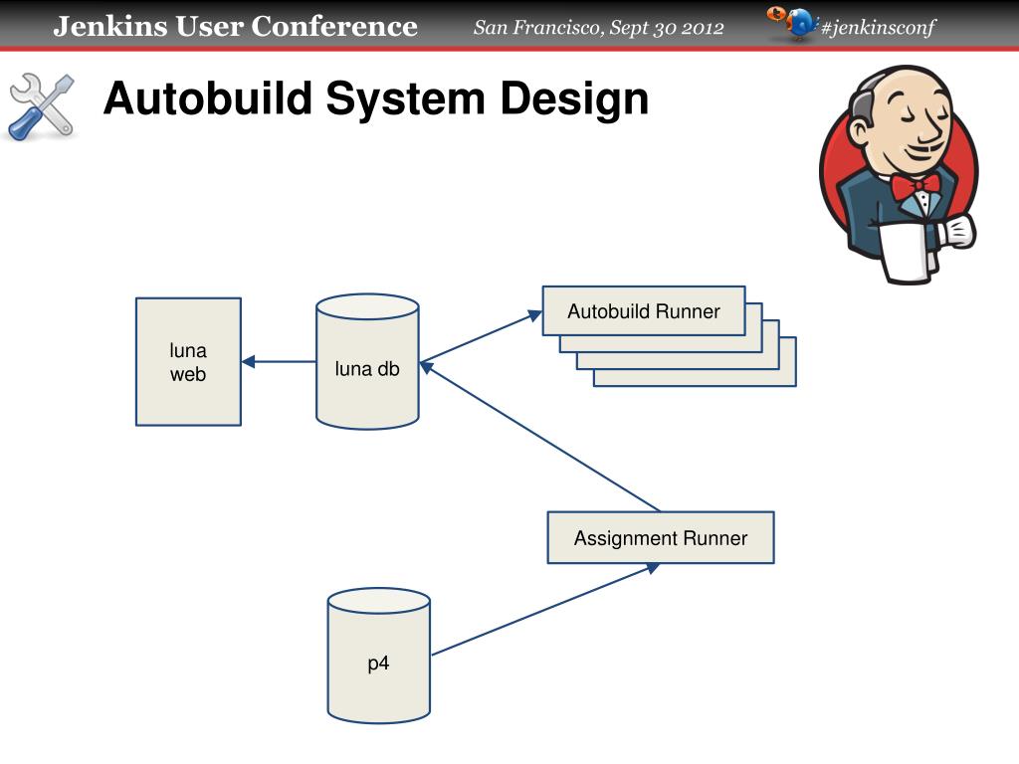Select the luna web box
Image resolution: width=1019 pixels, height=764 pixels.
188,362
